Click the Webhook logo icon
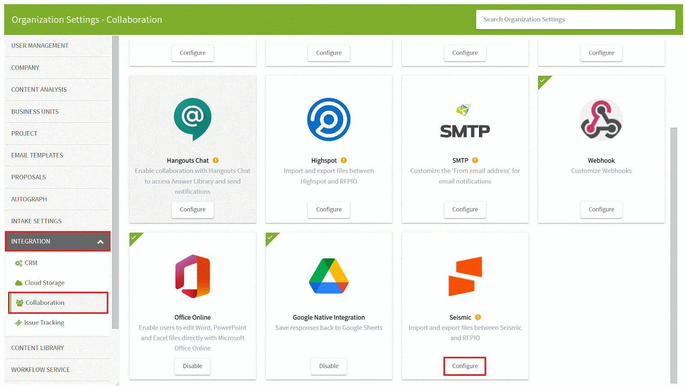Screen dimensions: 685x386 pyautogui.click(x=601, y=120)
